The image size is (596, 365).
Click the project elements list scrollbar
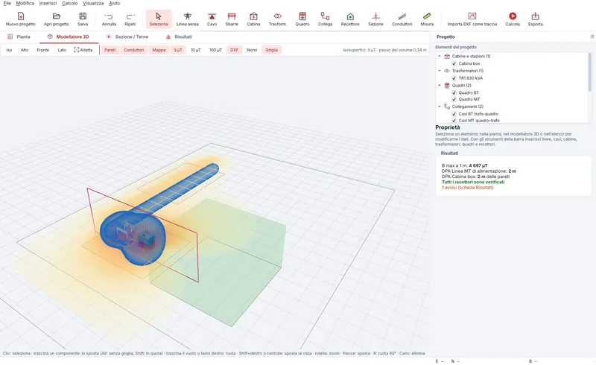[x=590, y=72]
